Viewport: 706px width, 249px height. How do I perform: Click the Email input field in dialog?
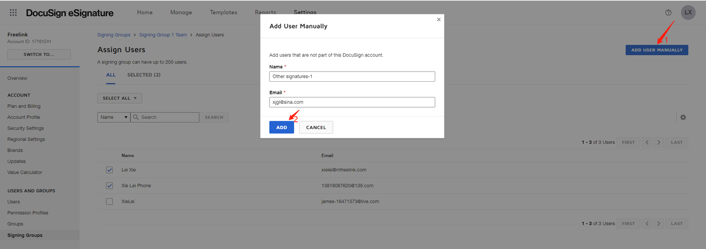tap(352, 102)
